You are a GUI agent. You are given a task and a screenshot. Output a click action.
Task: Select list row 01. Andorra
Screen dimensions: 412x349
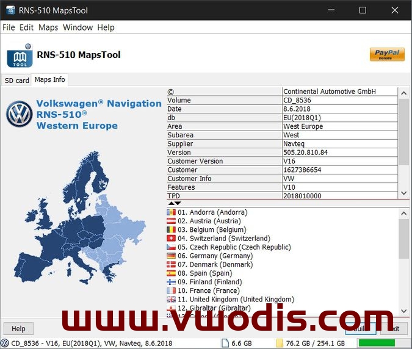pos(282,212)
